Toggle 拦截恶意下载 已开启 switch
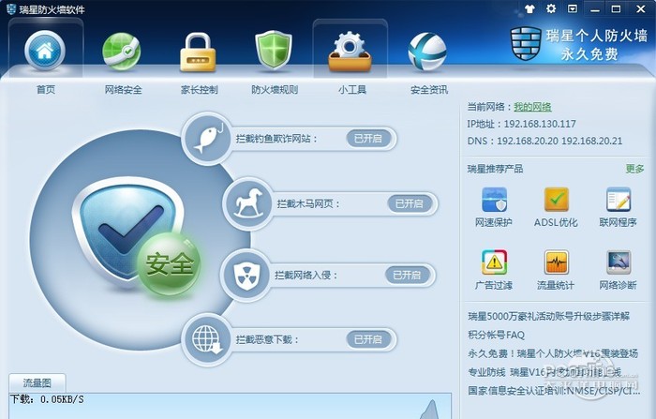 [368, 339]
